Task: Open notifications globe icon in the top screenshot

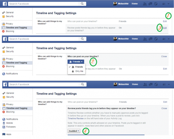Action: pos(156,4)
